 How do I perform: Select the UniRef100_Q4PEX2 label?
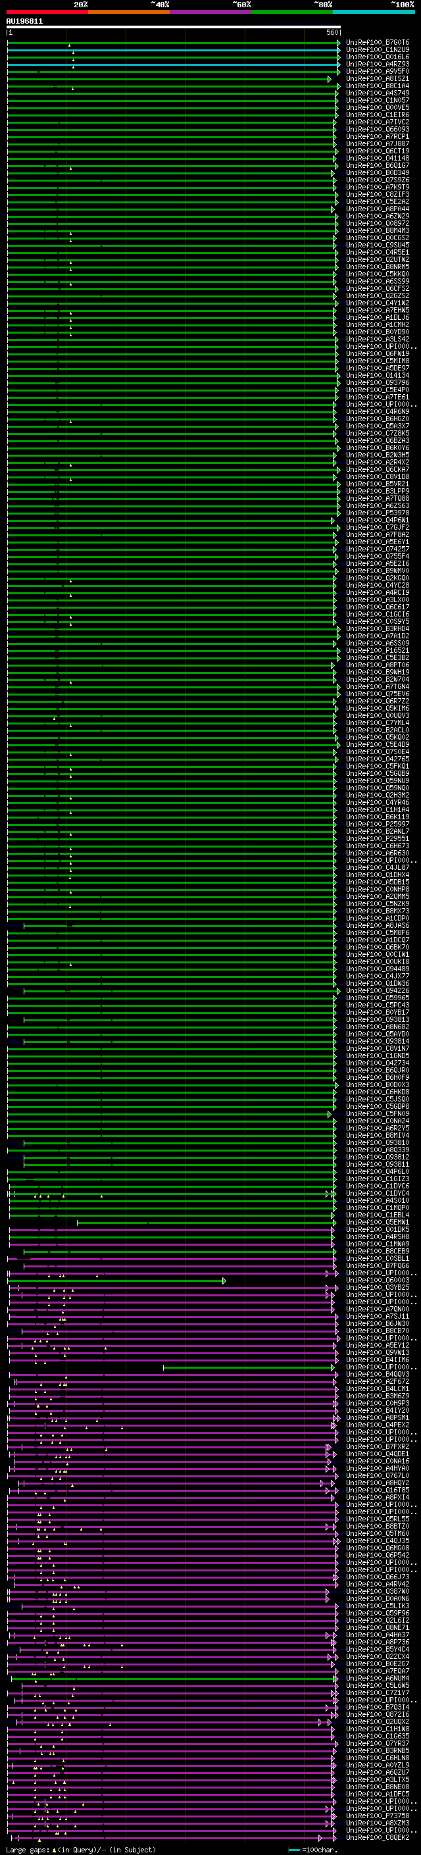tap(378, 1425)
